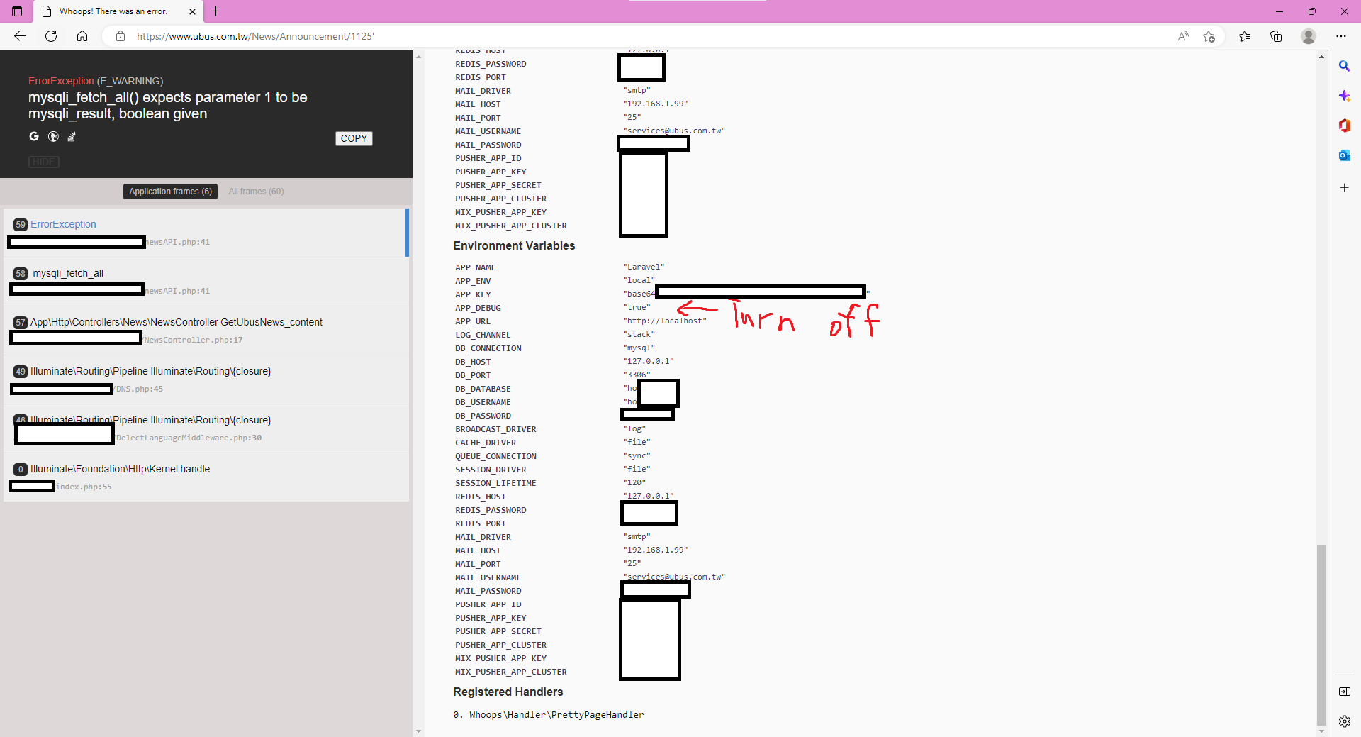Add this page to favorites
1361x737 pixels.
point(1209,36)
